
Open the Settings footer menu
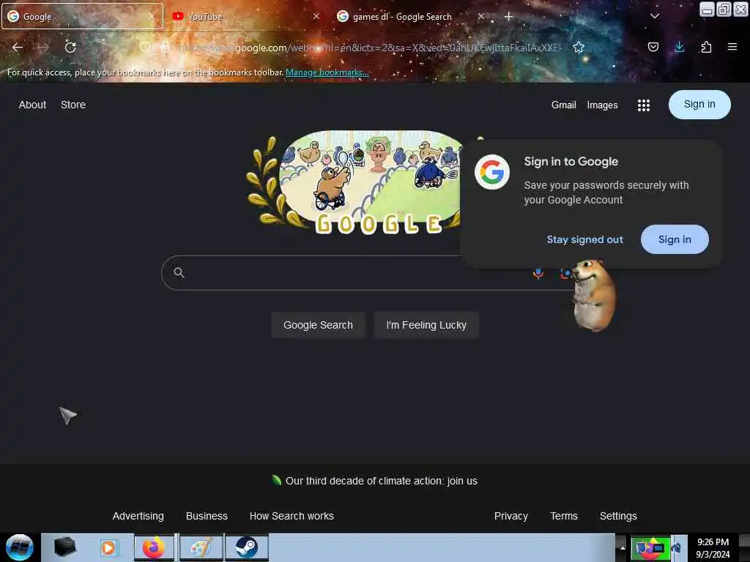tap(618, 516)
